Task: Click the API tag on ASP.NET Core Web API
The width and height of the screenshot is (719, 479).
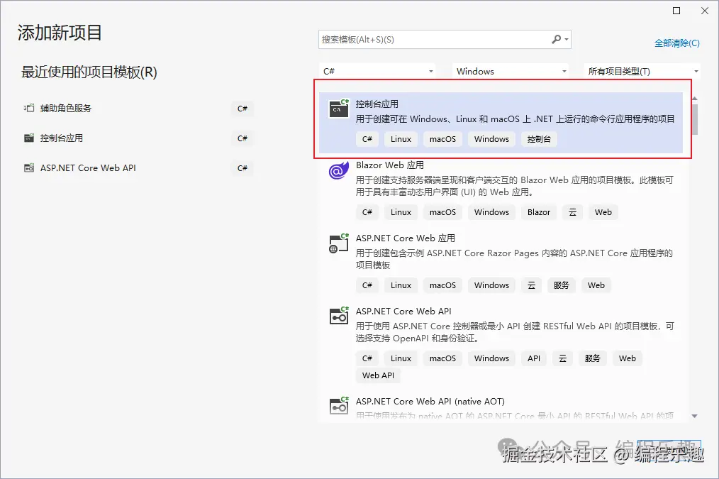Action: point(534,358)
